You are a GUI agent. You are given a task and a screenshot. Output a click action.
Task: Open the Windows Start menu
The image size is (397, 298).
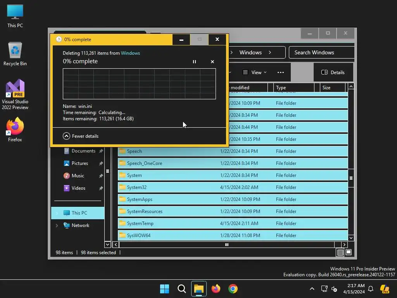click(164, 289)
